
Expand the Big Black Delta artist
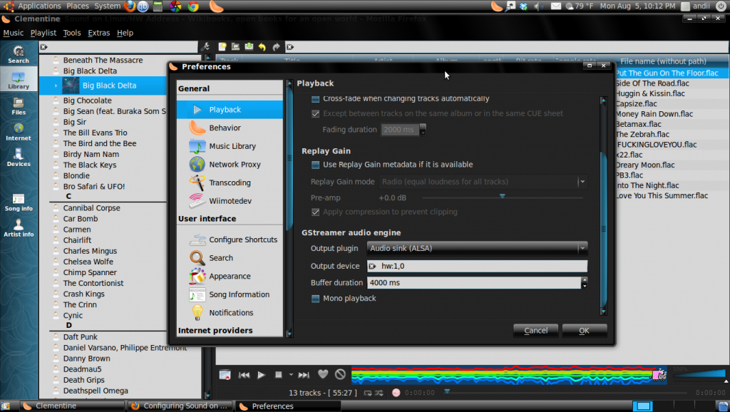click(56, 86)
